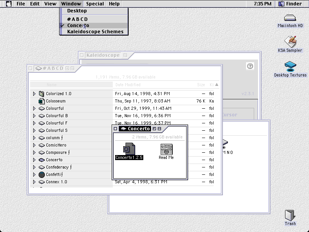Viewport: 309px width, 232px height.
Task: Click Concerto window collapse box
Action: tap(160, 129)
